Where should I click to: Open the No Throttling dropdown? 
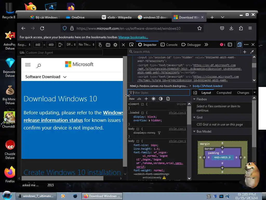click(86, 45)
